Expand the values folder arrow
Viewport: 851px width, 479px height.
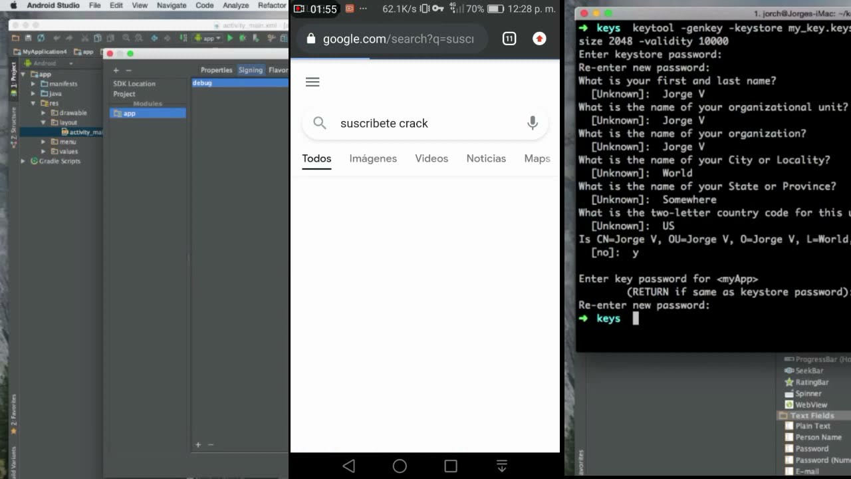pos(44,152)
